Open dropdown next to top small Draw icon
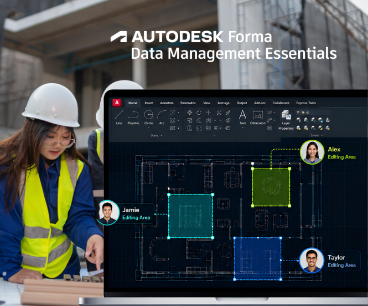 point(178,113)
